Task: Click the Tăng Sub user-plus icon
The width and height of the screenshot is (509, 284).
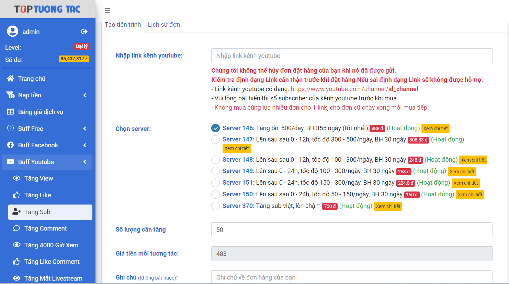Action: (x=16, y=212)
